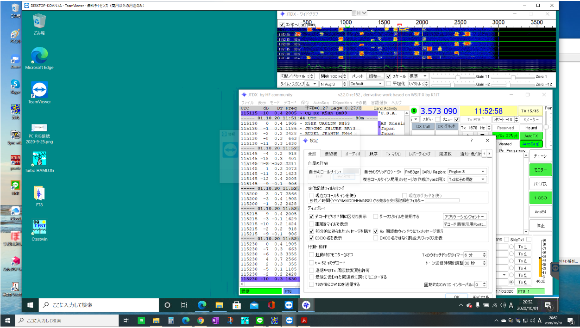Click the remote taskbar Windows Start button
Image resolution: width=580 pixels, height=328 pixels.
click(x=31, y=305)
